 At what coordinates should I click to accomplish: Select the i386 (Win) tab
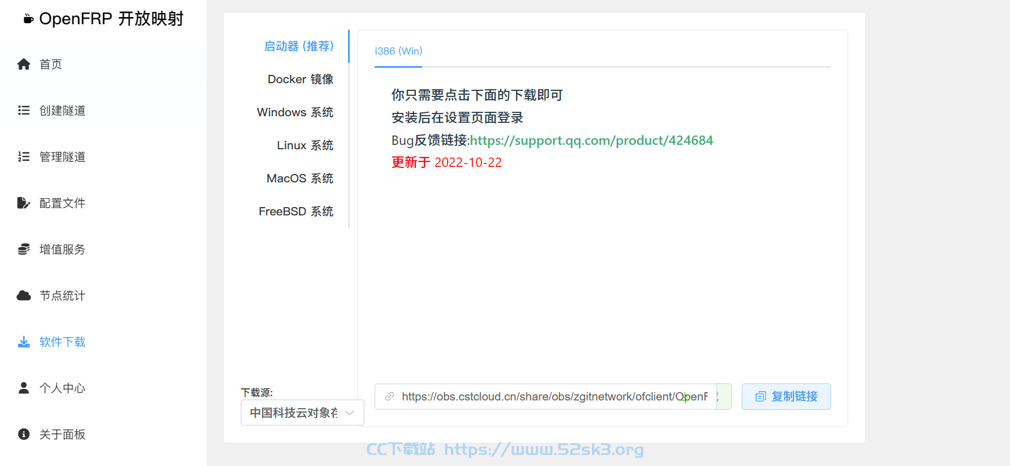click(x=398, y=51)
